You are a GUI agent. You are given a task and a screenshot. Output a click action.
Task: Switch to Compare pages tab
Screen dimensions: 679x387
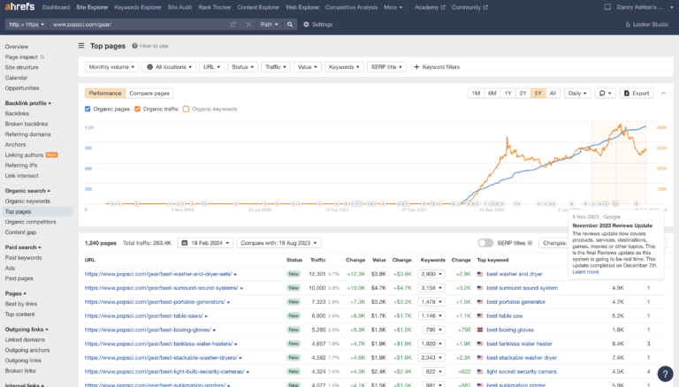click(149, 93)
